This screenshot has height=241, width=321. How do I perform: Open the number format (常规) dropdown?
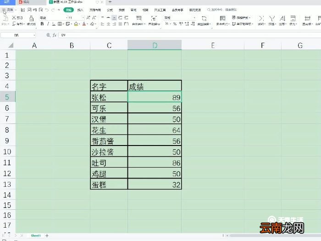point(194,18)
